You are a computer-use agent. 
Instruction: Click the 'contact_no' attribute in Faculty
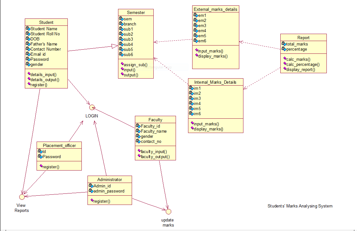(151, 142)
